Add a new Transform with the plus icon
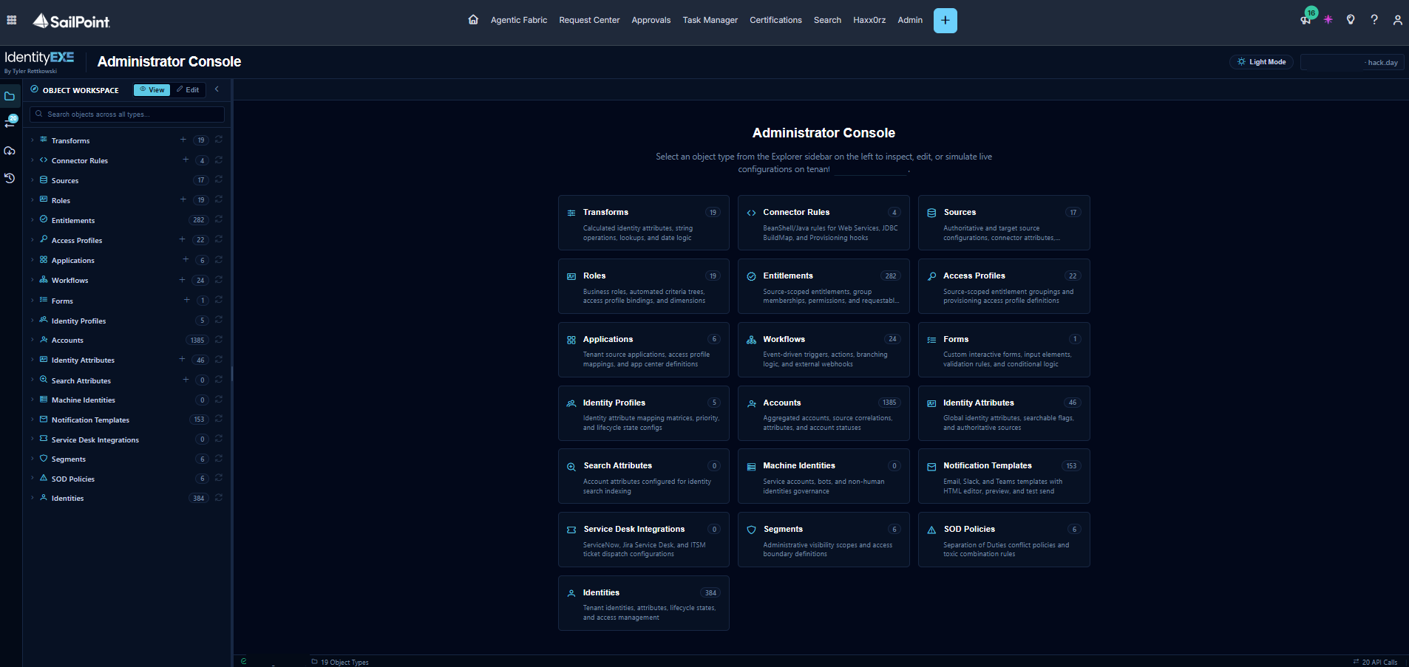 (183, 140)
